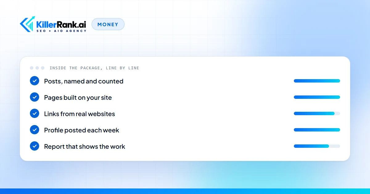The height and width of the screenshot is (194, 370).
Task: Click the Profile posted each week text
Action: pos(81,130)
